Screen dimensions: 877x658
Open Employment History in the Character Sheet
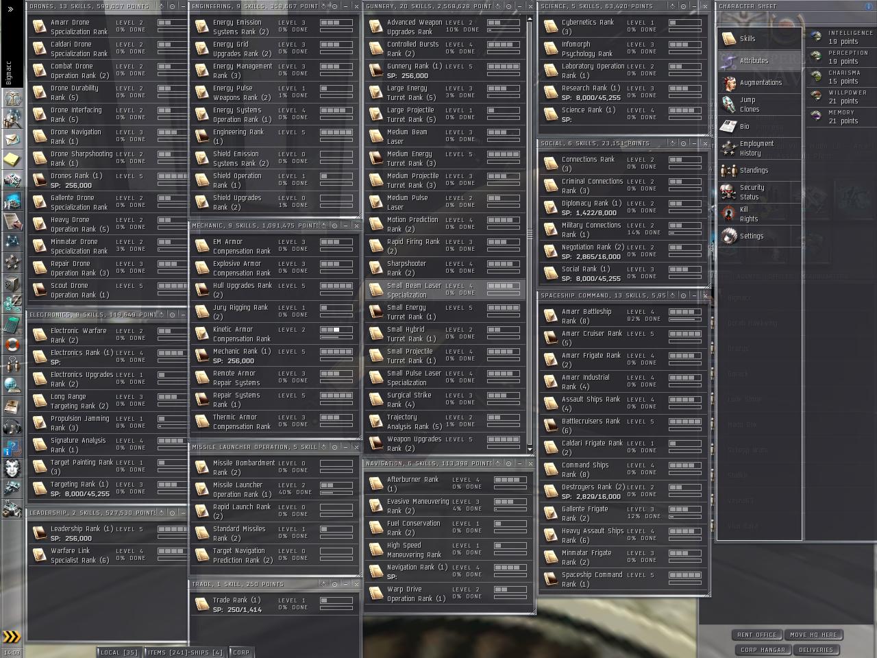click(759, 148)
